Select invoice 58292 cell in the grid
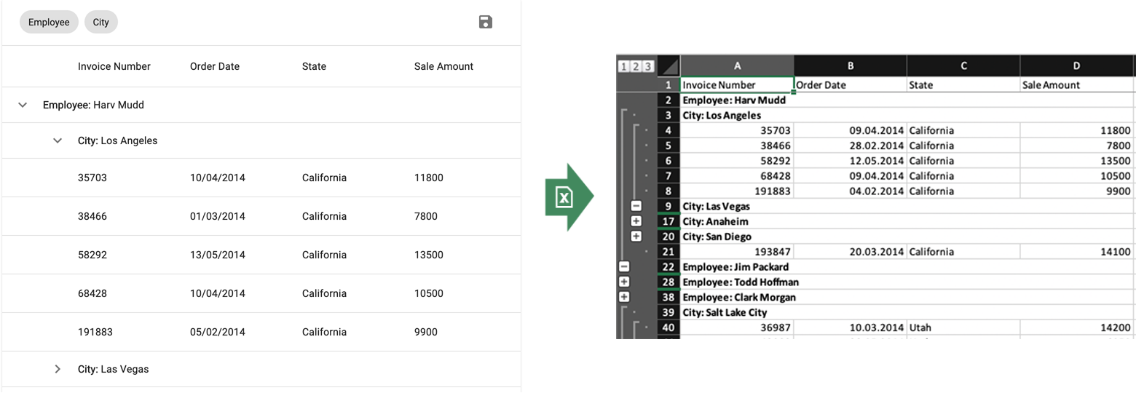Viewport: 1136px width, 393px height. coord(92,255)
